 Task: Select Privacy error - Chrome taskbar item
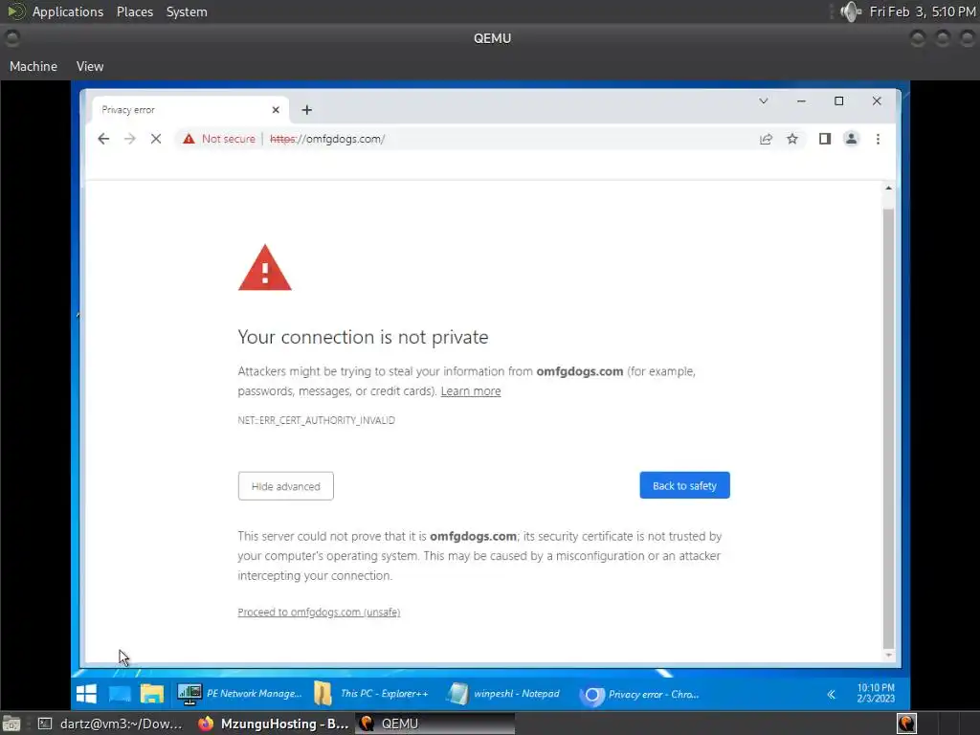click(x=639, y=695)
